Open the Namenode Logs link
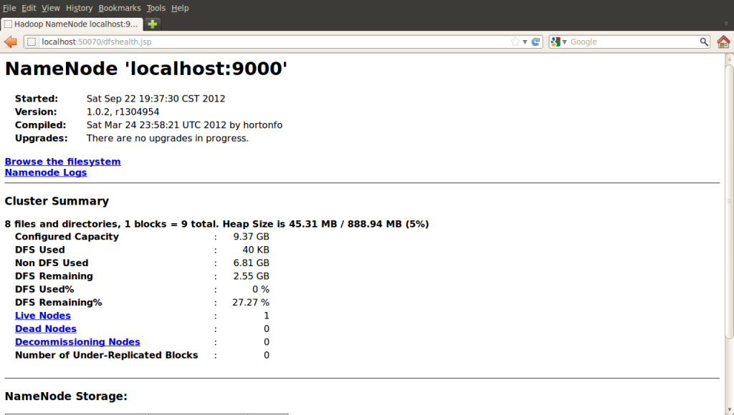Viewport: 734px width, 415px height. tap(45, 172)
